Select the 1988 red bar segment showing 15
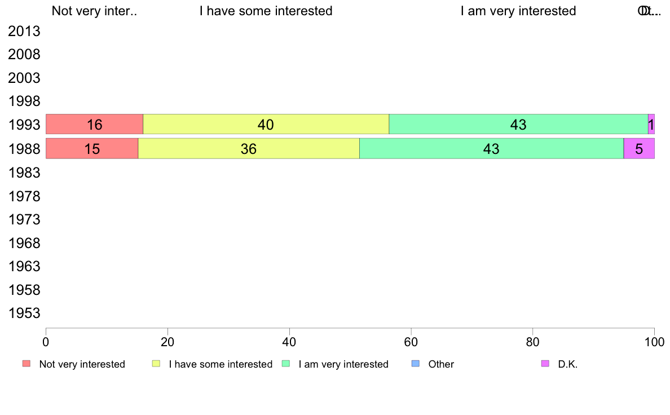The width and height of the screenshot is (670, 415). pos(92,149)
